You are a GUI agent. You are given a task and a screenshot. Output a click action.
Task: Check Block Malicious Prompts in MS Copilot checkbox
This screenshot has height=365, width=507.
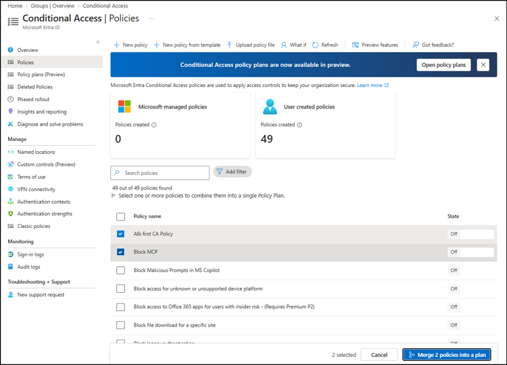(120, 271)
